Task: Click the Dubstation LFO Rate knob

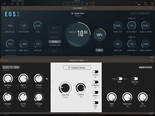Action: [x=39, y=79]
